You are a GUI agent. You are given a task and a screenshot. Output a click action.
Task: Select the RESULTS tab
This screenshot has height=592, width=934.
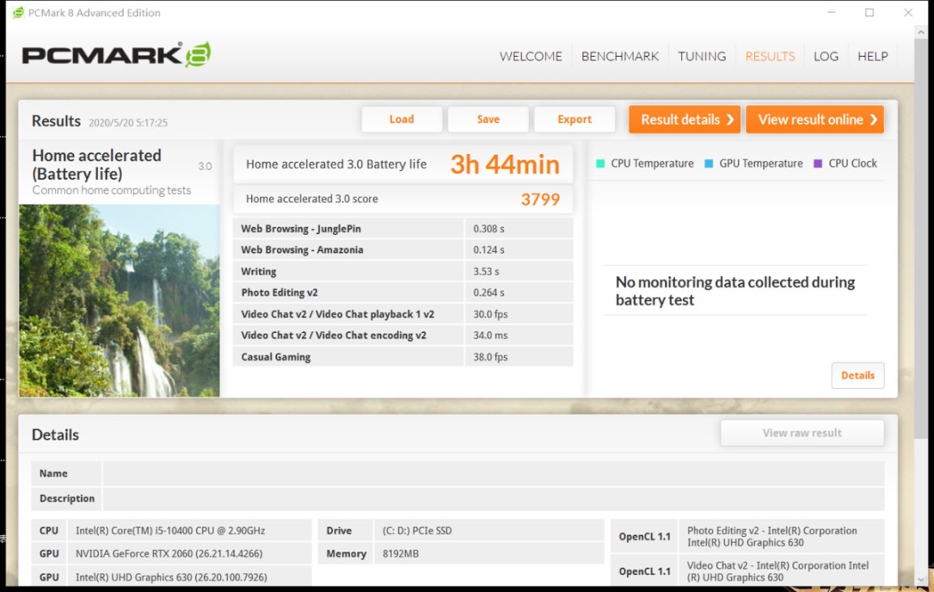[770, 57]
